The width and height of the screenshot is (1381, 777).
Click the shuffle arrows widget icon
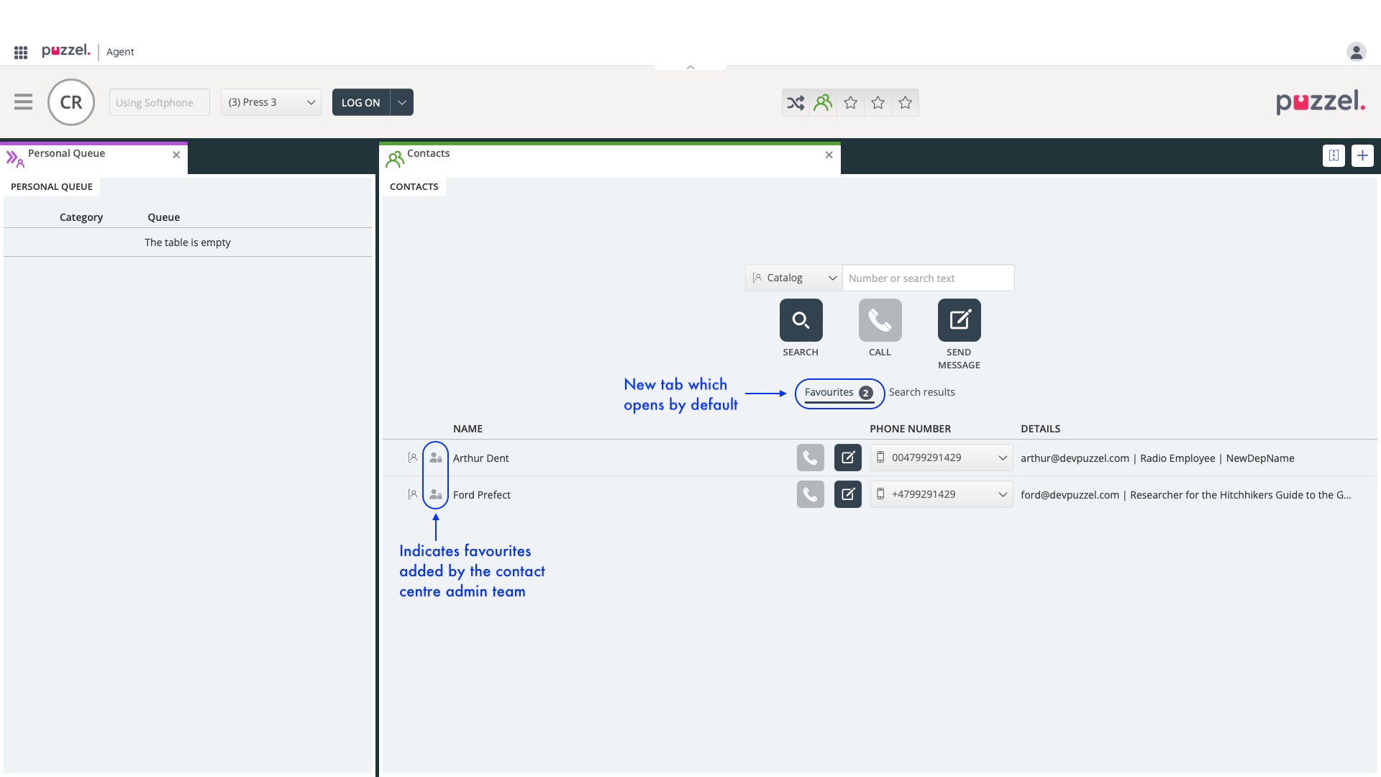coord(796,103)
